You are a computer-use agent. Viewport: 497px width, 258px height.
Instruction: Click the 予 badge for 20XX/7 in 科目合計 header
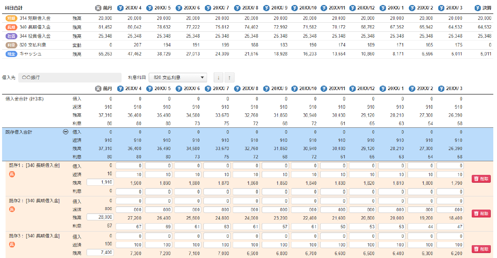tap(208, 8)
